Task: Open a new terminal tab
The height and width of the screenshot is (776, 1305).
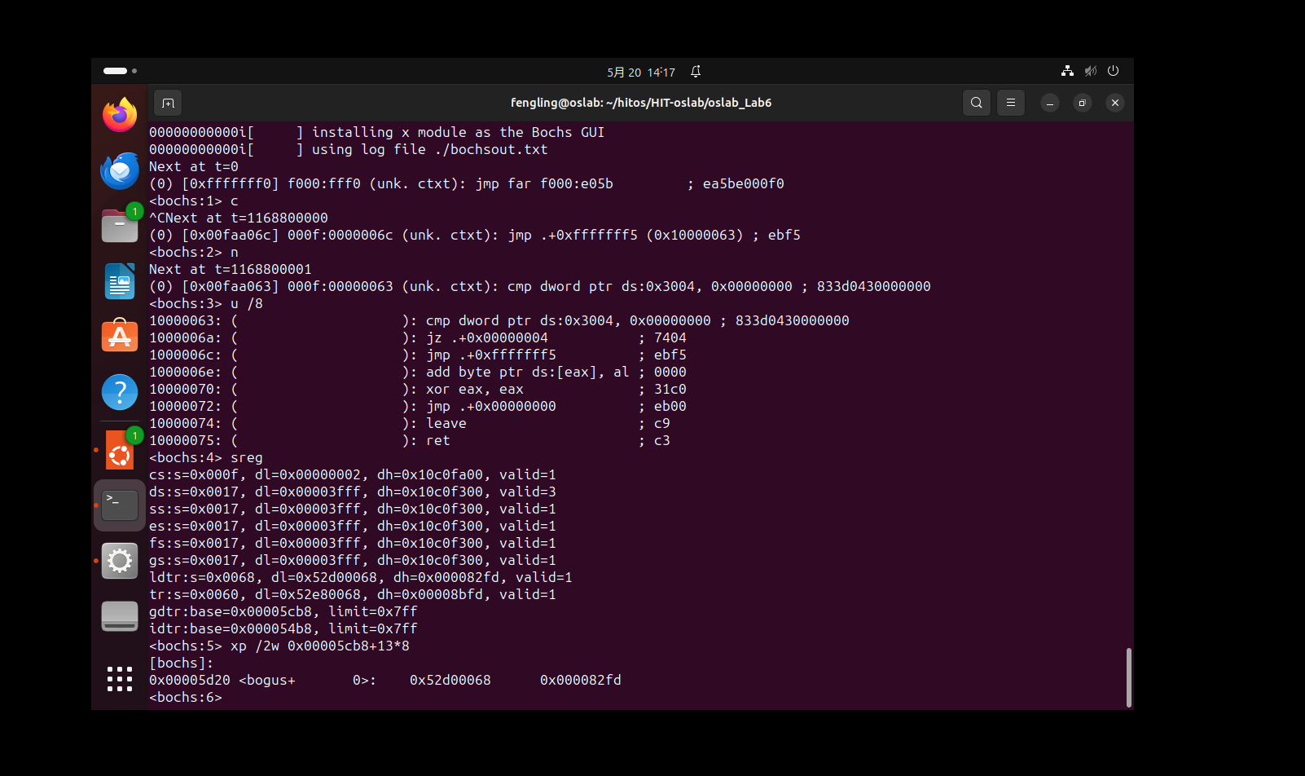Action: click(168, 103)
